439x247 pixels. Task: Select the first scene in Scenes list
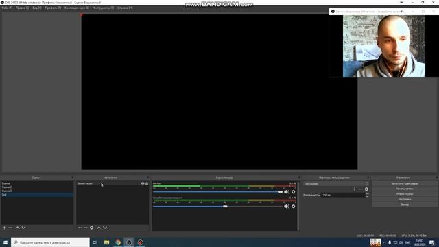pos(37,183)
